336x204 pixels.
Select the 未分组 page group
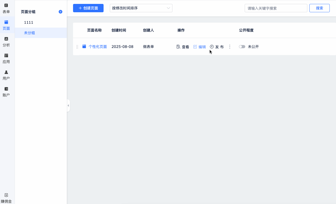(29, 33)
